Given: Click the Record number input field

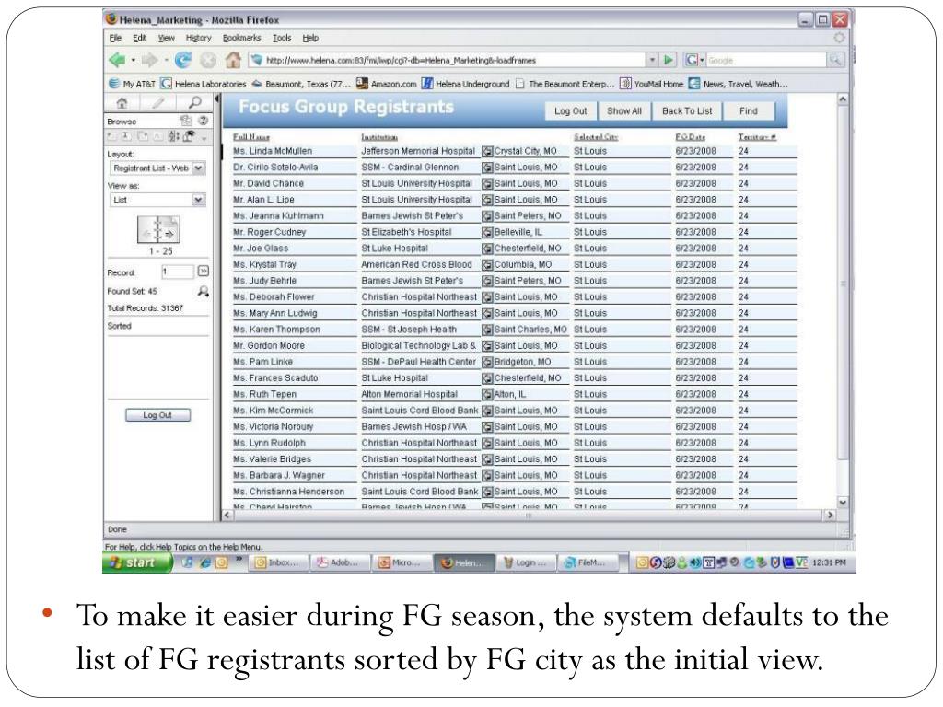Looking at the screenshot, I should (178, 272).
